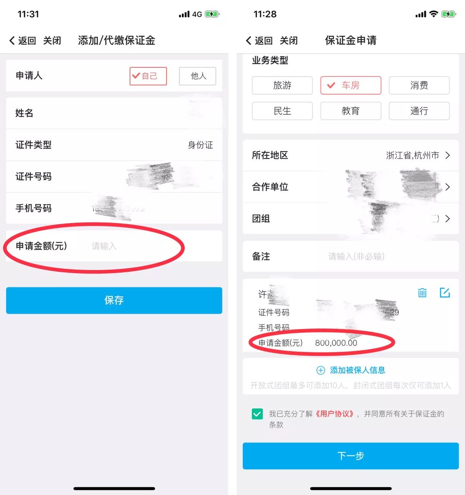Select 自己 as the applicant
This screenshot has width=465, height=495.
pos(148,76)
